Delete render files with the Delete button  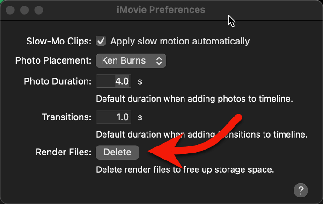click(x=117, y=153)
